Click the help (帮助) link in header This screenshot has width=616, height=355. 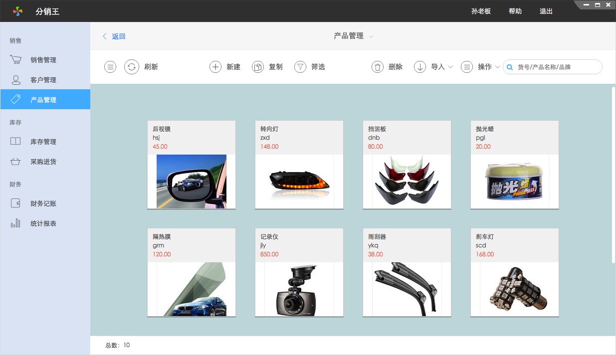tap(515, 11)
